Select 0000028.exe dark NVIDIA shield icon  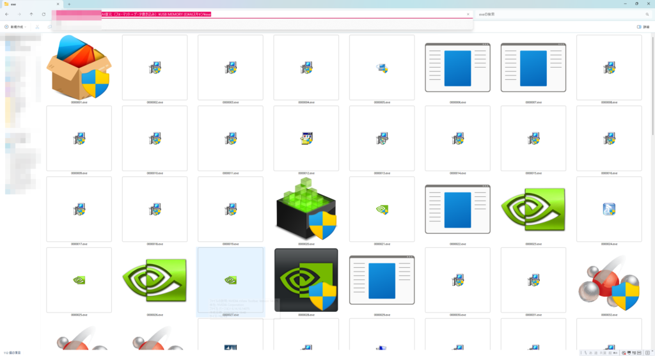(306, 280)
